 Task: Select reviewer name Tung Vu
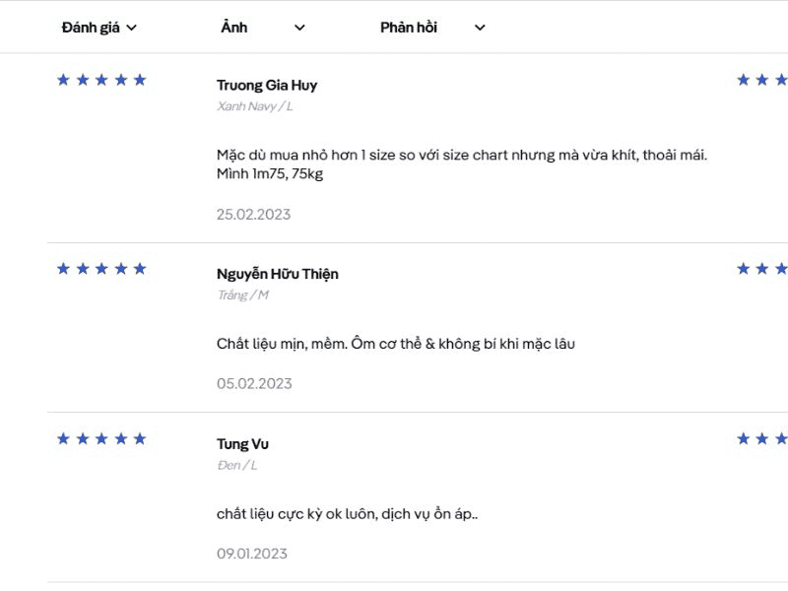242,444
